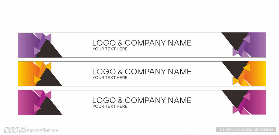Select "YOUR TEXT HERE" in the orange banner
This screenshot has height=135, width=279.
pyautogui.click(x=110, y=78)
